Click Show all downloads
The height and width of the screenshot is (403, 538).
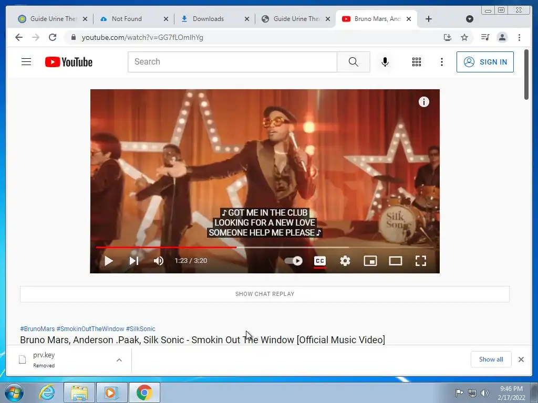point(491,359)
